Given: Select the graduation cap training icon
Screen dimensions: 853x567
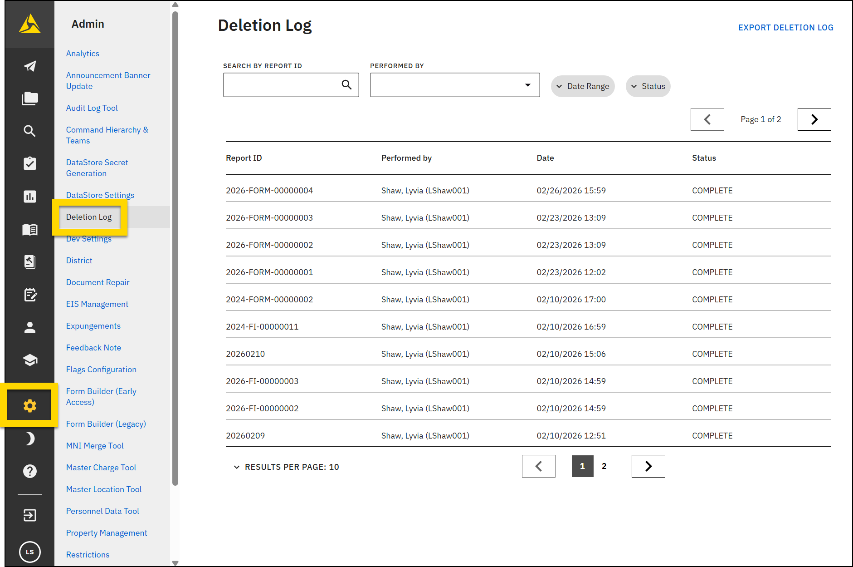Looking at the screenshot, I should [30, 360].
